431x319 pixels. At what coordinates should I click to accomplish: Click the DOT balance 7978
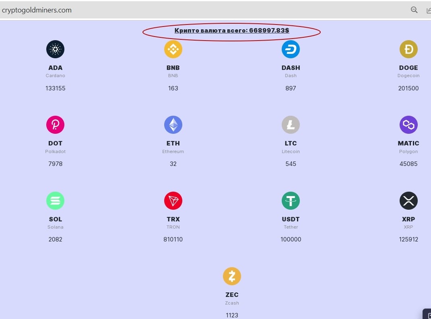click(x=55, y=164)
